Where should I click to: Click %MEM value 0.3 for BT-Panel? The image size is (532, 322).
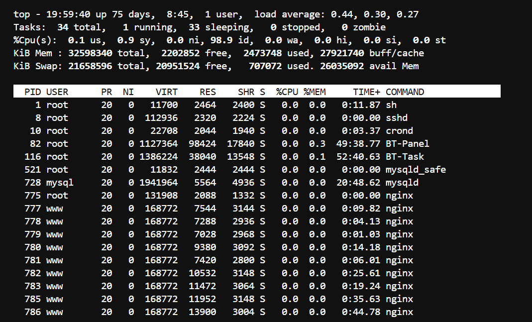317,143
